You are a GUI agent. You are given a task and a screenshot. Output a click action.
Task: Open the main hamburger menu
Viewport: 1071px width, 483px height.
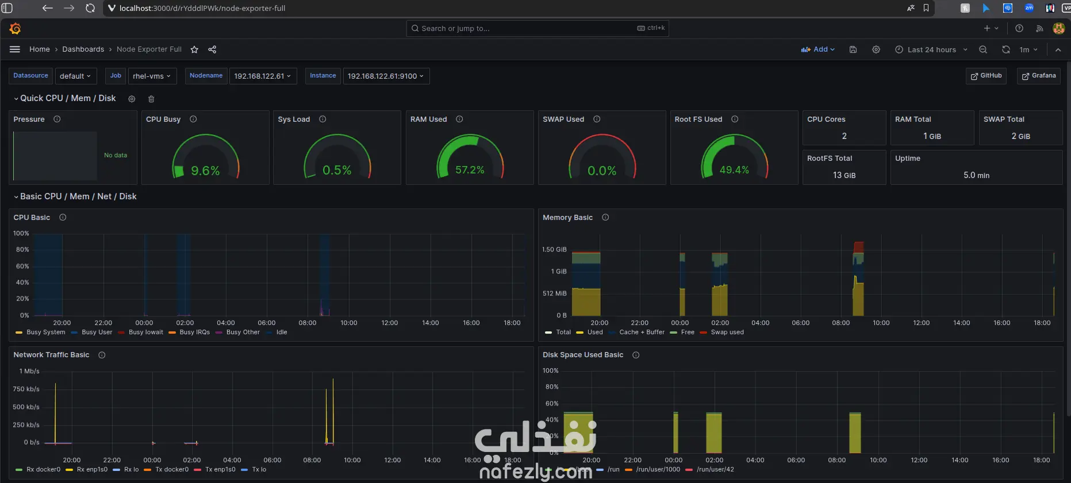(x=15, y=49)
